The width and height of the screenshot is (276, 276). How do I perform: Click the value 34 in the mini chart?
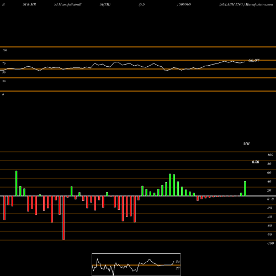click(x=178, y=262)
